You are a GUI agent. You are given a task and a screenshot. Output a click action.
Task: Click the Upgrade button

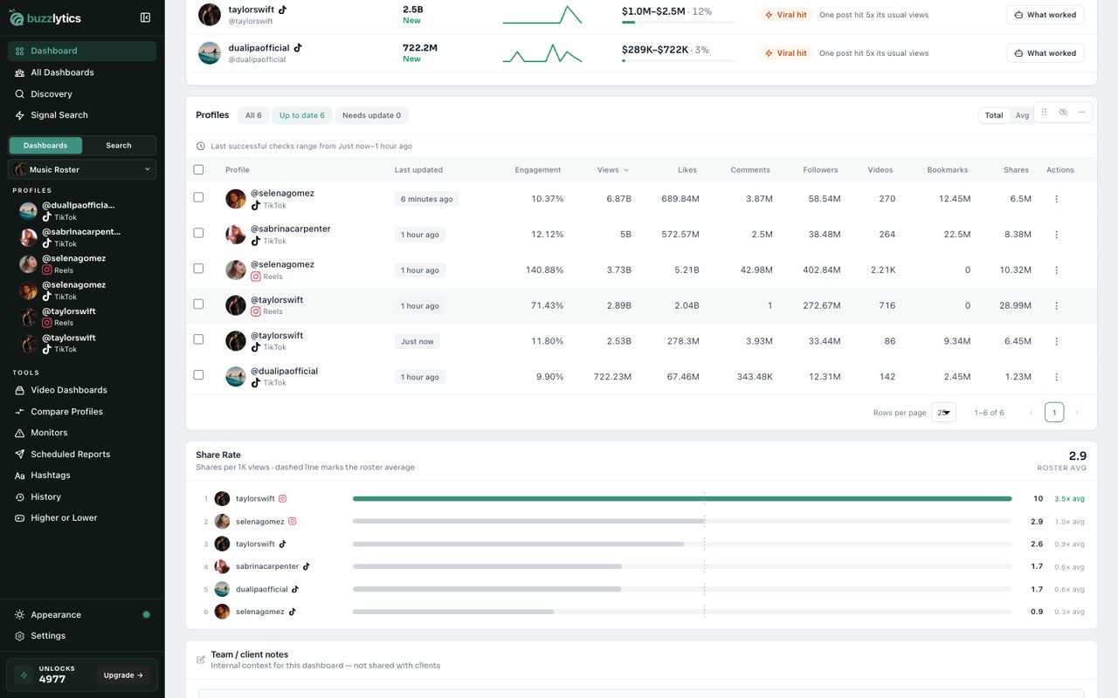[124, 675]
